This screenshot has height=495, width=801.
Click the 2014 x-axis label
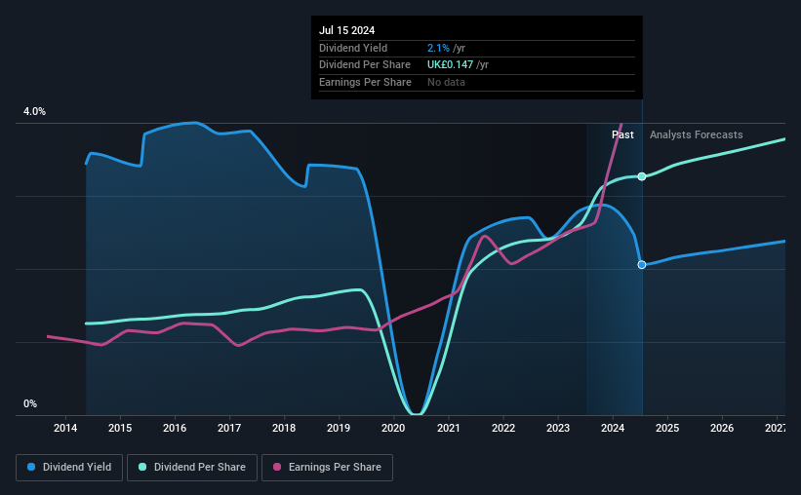point(65,428)
